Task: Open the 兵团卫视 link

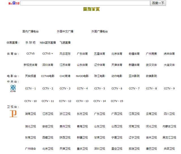Action: [169, 149]
